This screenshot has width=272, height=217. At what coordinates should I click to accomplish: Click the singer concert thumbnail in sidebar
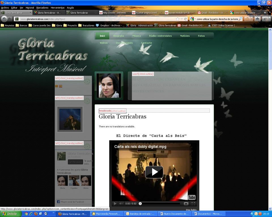tap(70, 119)
